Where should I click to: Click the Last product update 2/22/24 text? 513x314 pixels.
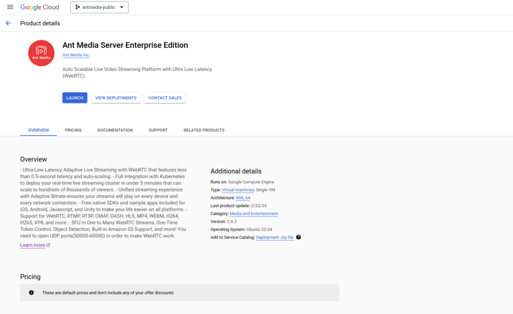[x=238, y=205]
